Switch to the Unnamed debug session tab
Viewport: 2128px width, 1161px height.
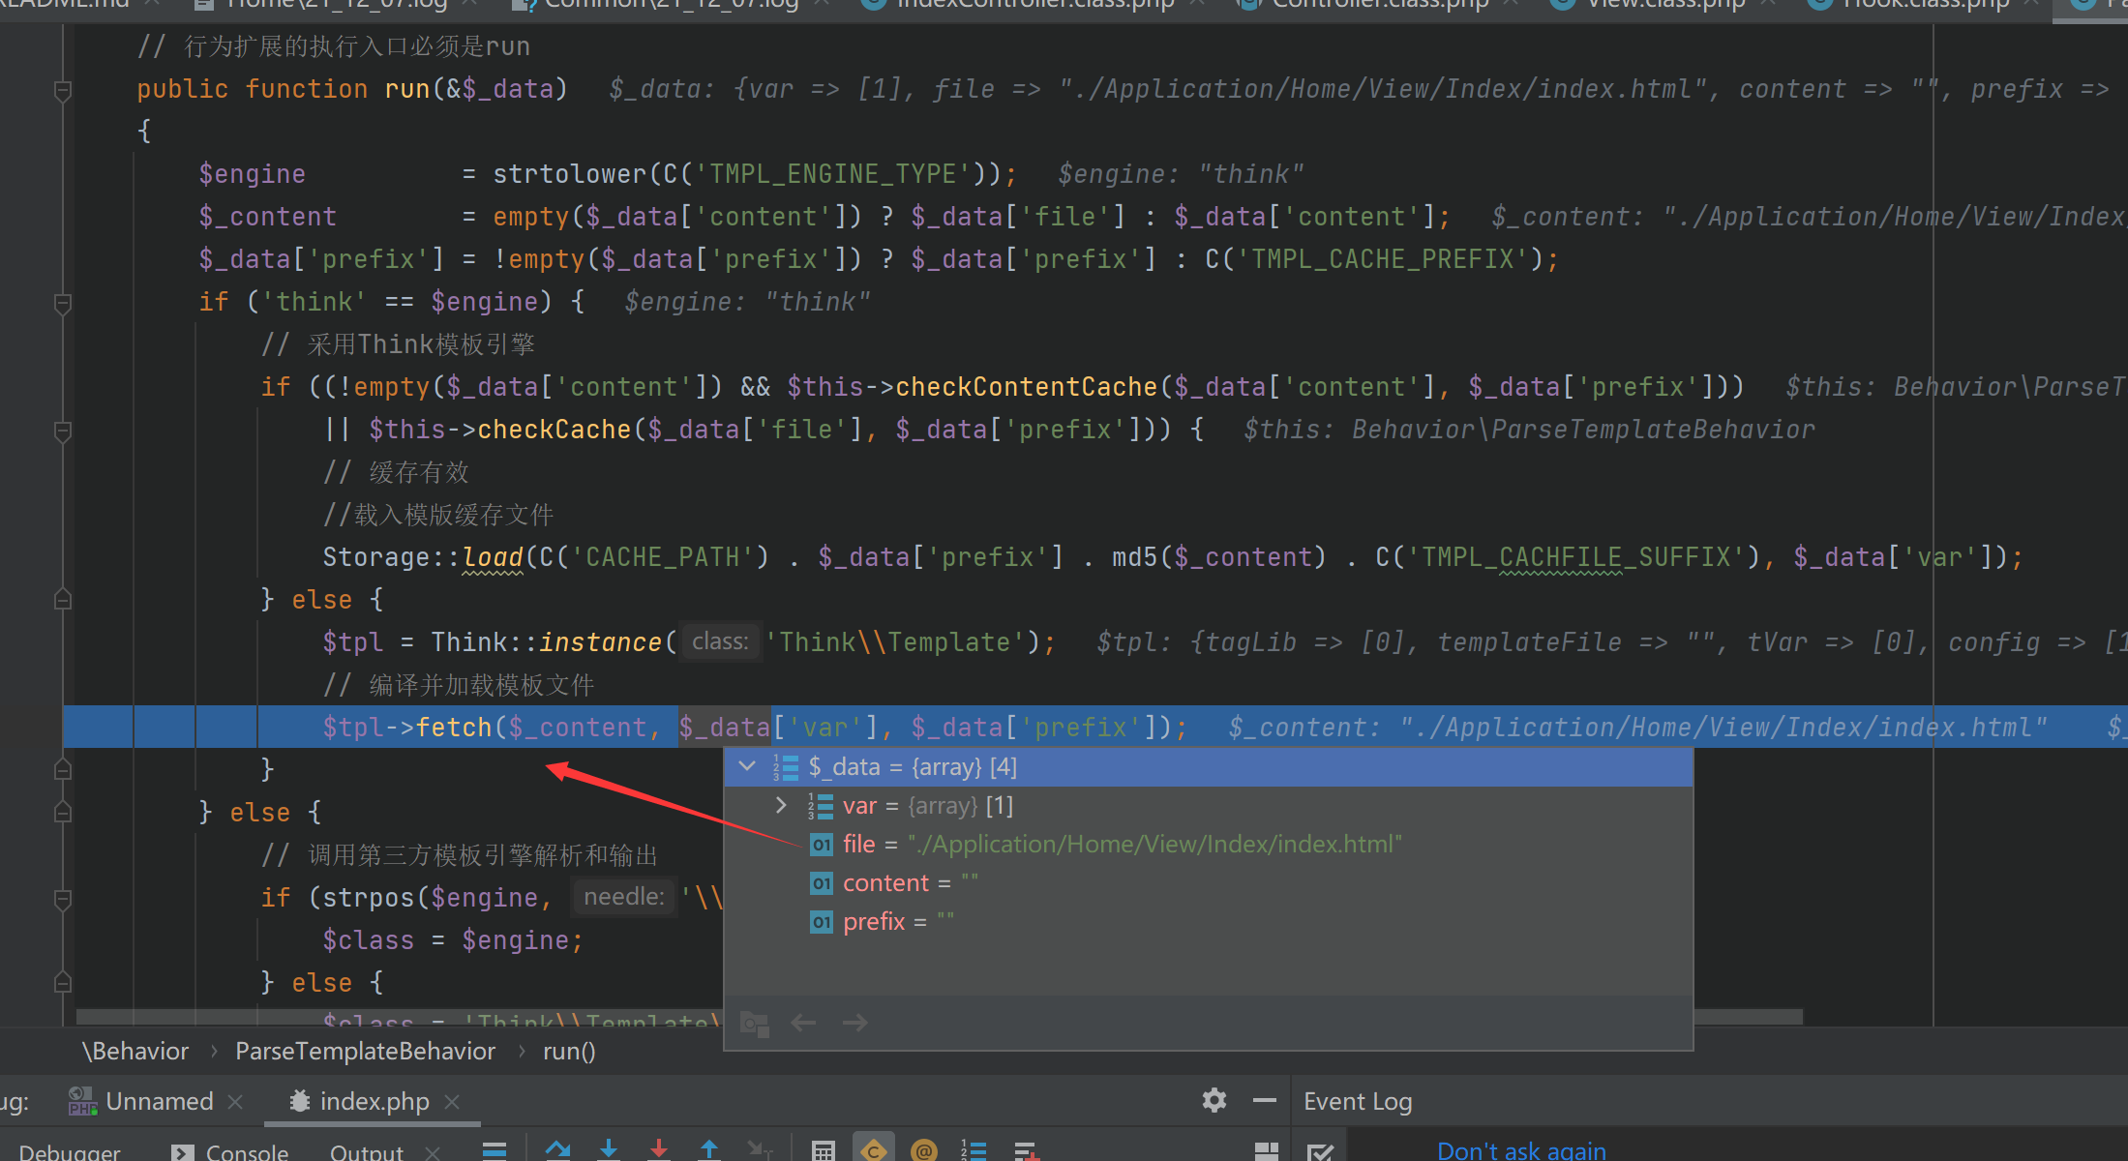point(158,1101)
